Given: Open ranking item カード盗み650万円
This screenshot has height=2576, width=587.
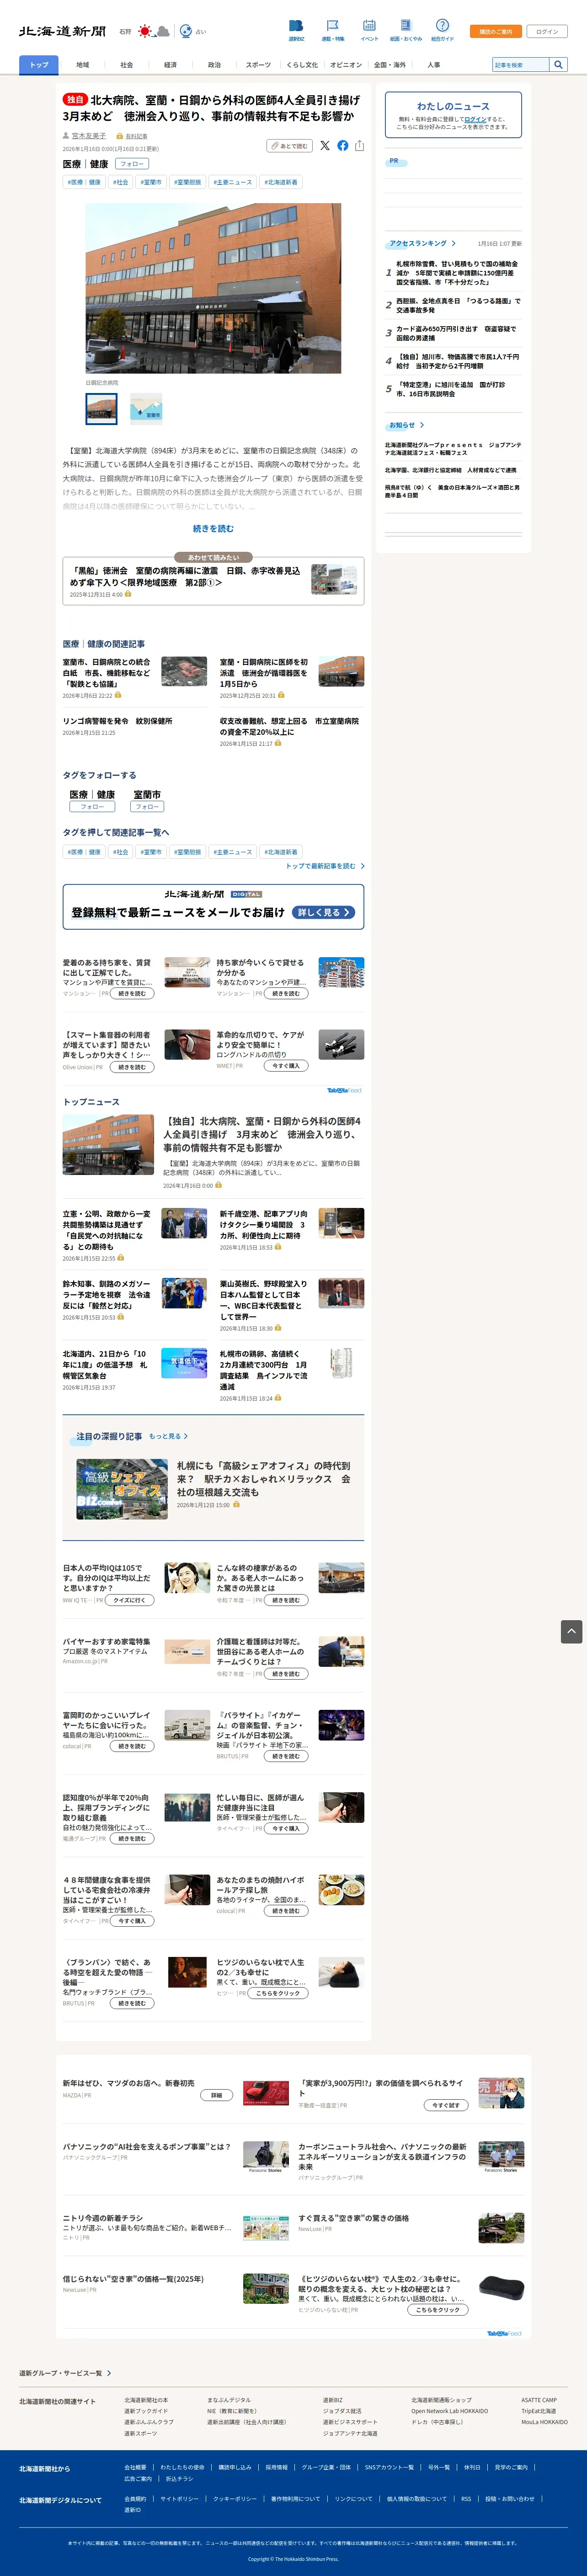Looking at the screenshot, I should [x=457, y=333].
